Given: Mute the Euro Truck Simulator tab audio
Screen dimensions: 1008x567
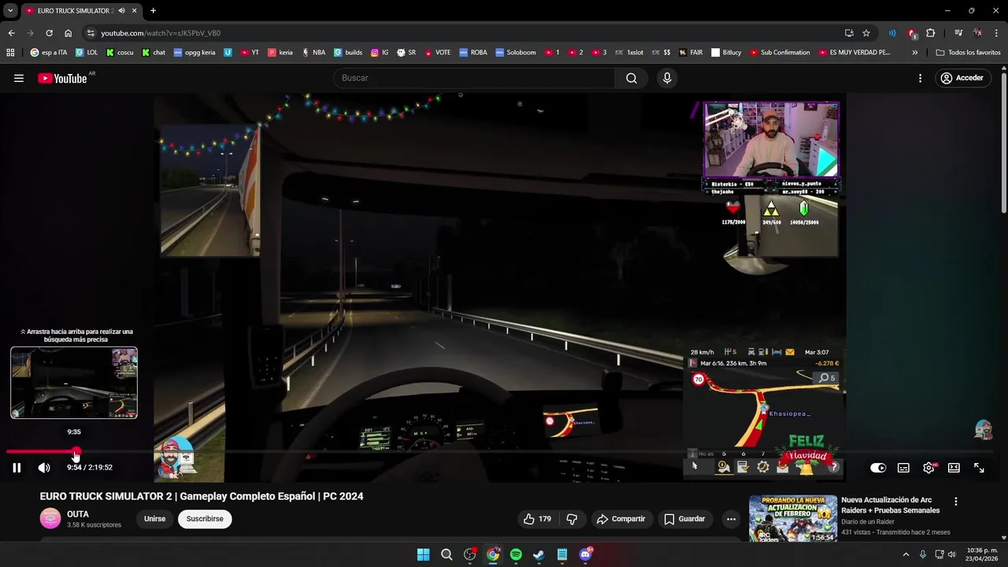Looking at the screenshot, I should (x=121, y=11).
